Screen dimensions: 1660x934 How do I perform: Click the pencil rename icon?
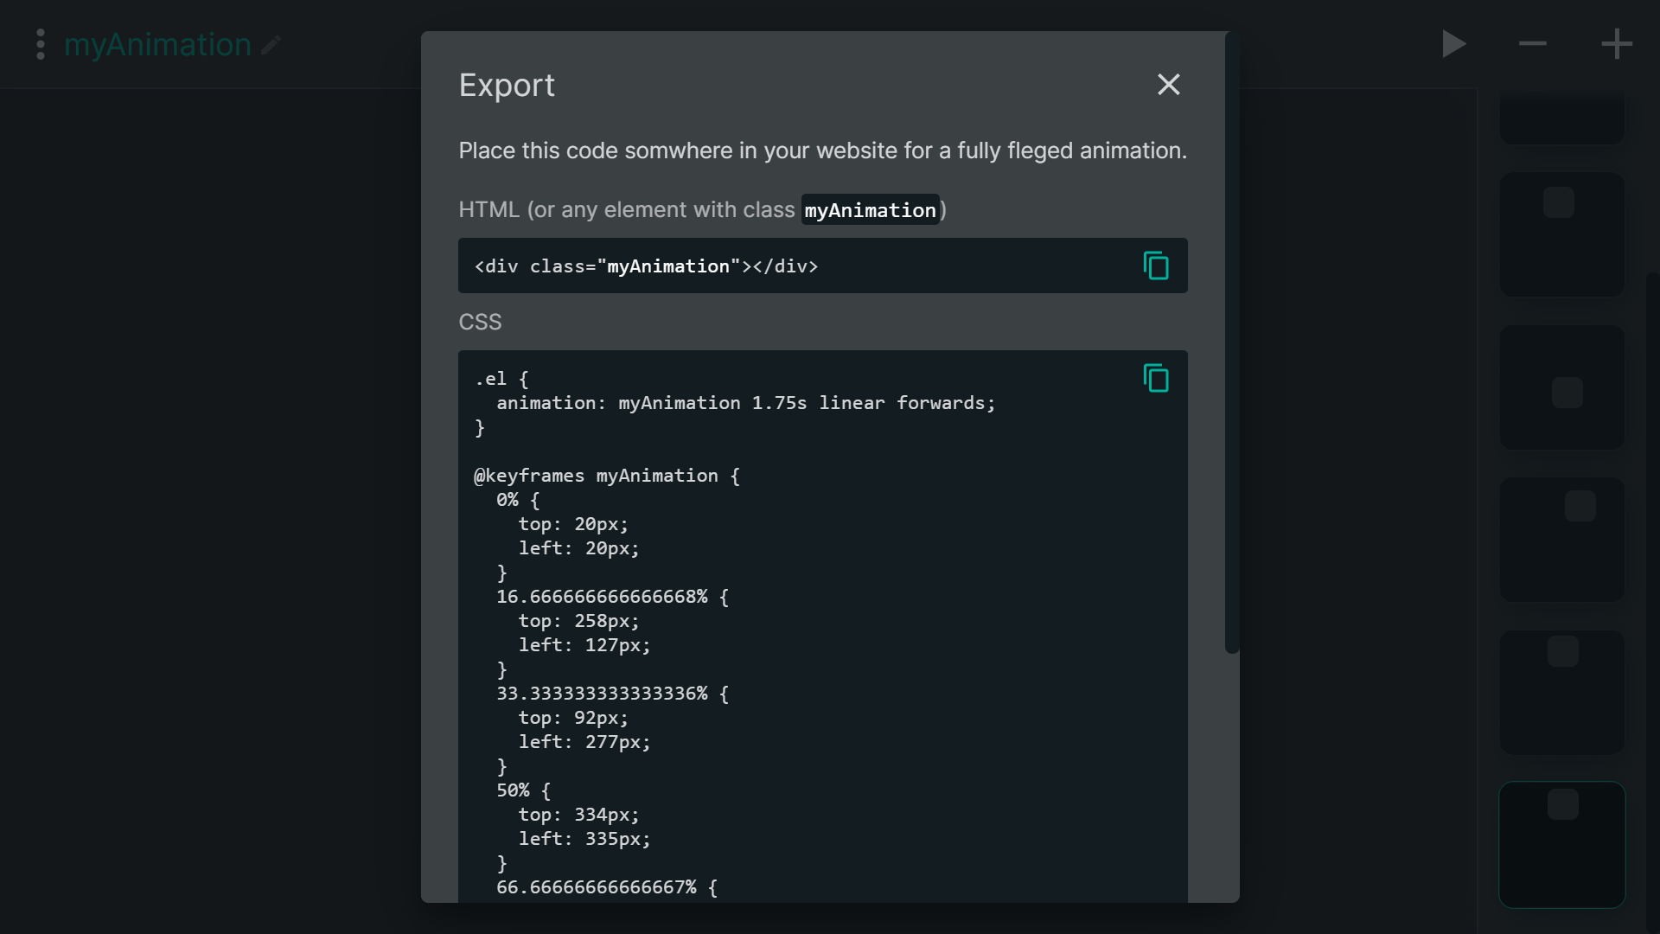(271, 45)
